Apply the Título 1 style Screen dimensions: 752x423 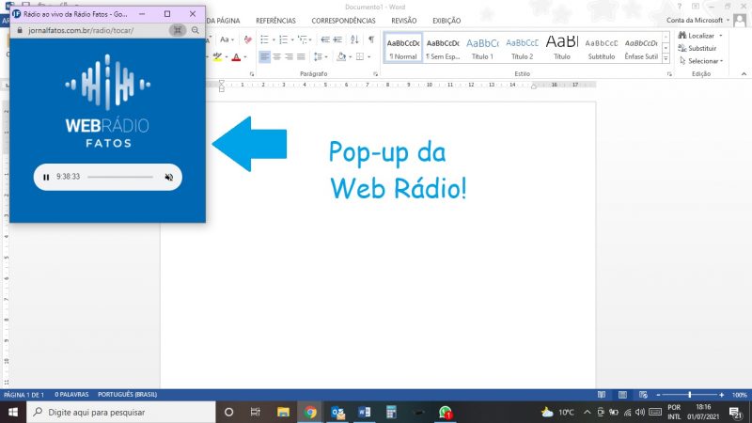[482, 48]
